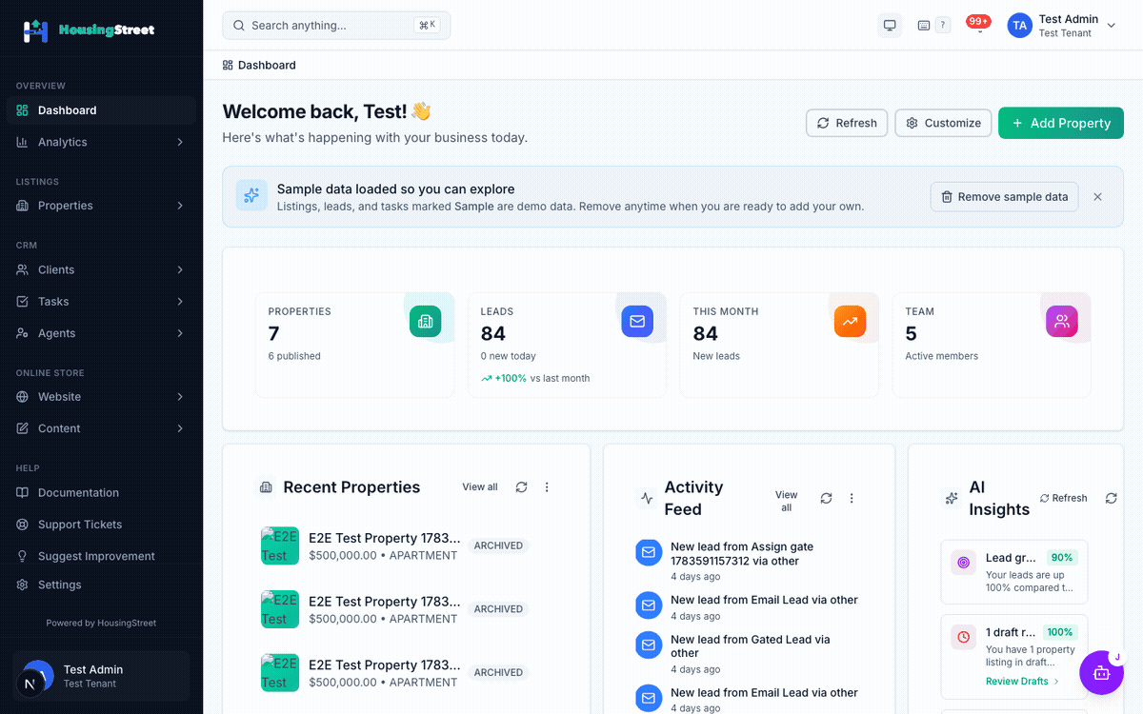Click the draft reminder clock icon
1143x714 pixels.
pyautogui.click(x=963, y=637)
